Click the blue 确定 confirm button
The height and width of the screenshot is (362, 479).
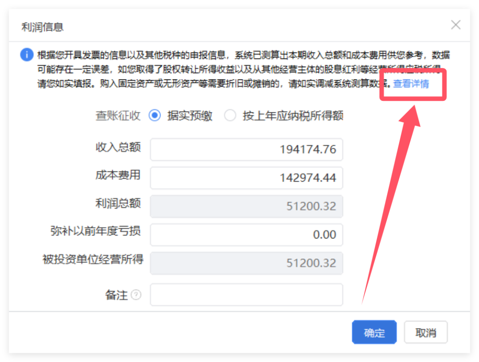pyautogui.click(x=374, y=332)
